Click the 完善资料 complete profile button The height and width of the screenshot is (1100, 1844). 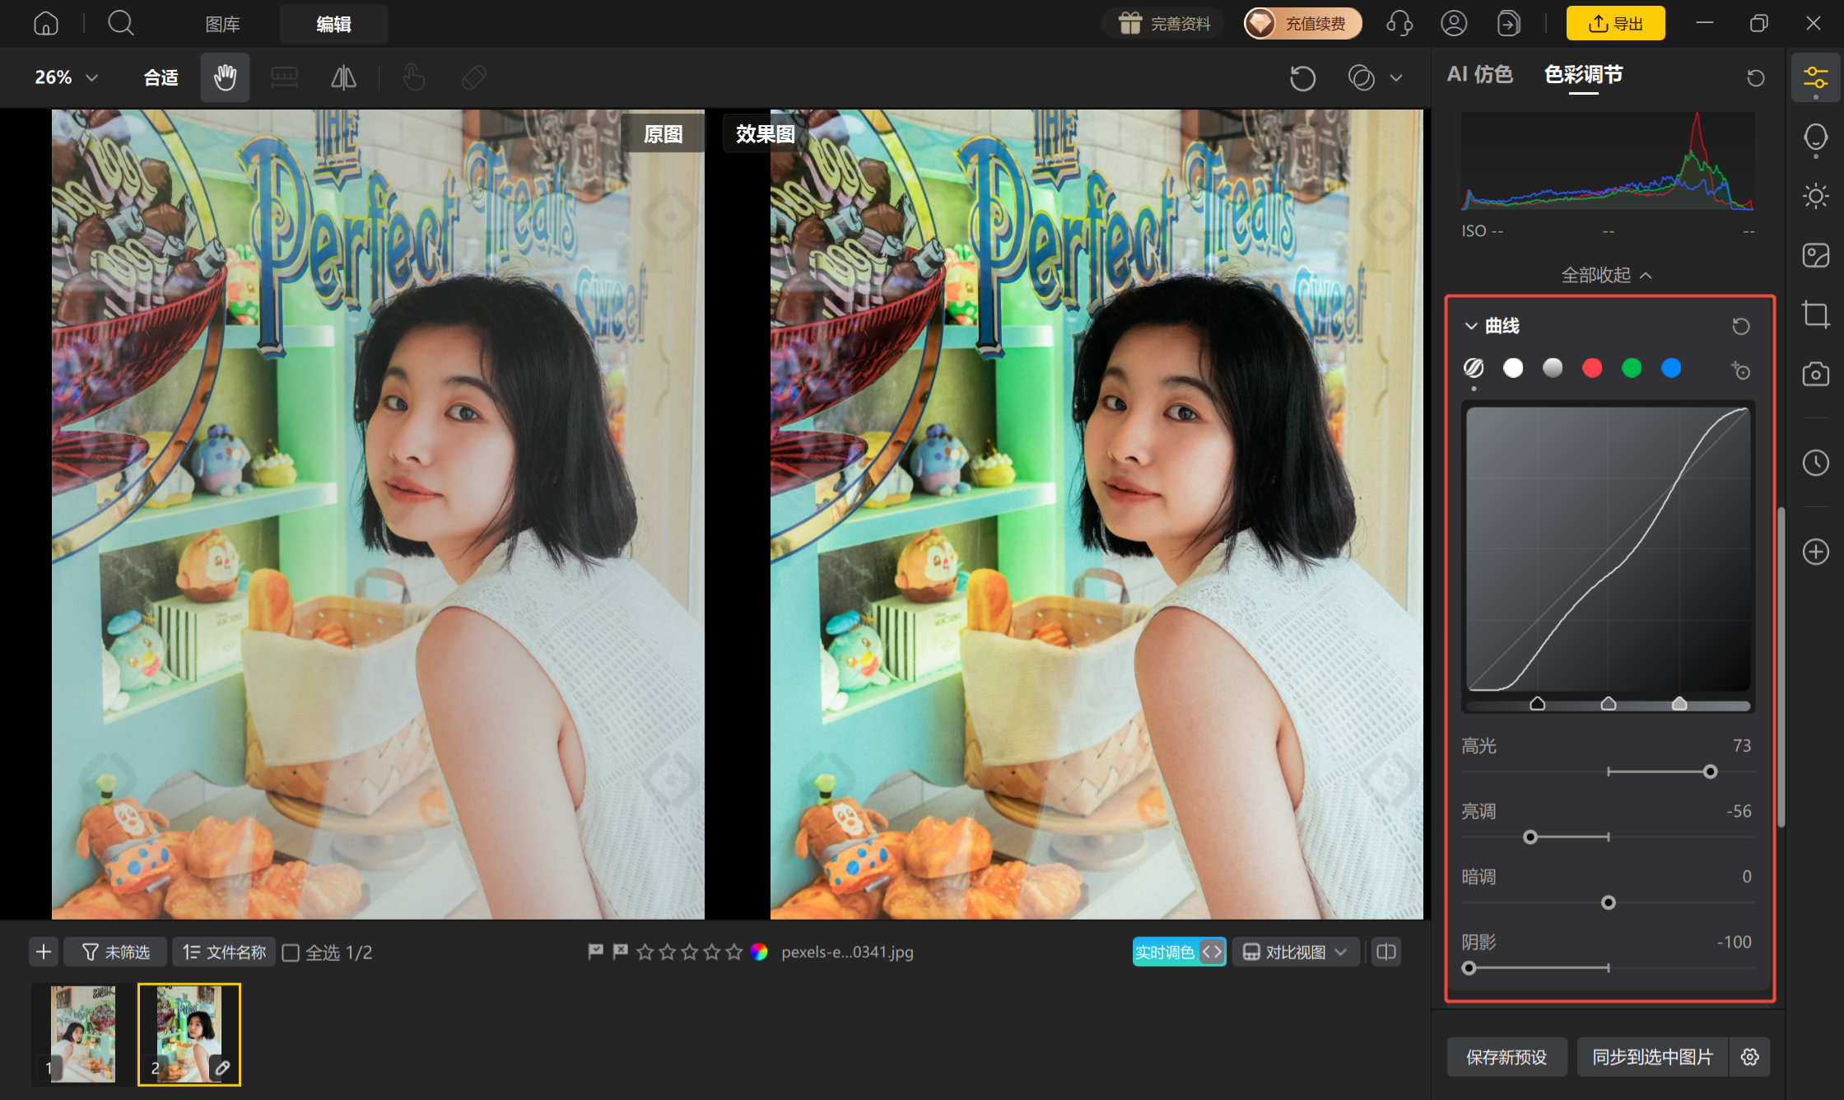point(1164,23)
